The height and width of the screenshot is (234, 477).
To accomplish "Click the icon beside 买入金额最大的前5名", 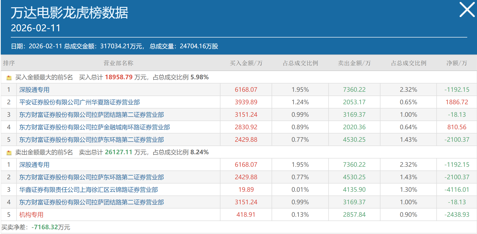I will (x=9, y=77).
